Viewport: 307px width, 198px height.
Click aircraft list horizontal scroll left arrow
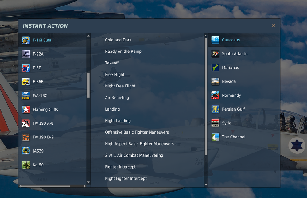point(20,186)
